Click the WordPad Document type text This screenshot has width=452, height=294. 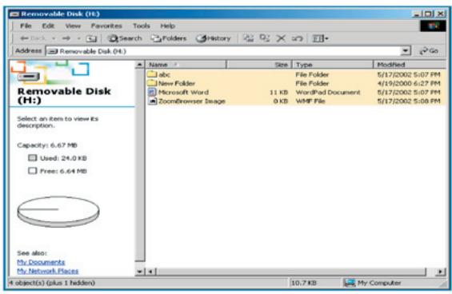(328, 93)
